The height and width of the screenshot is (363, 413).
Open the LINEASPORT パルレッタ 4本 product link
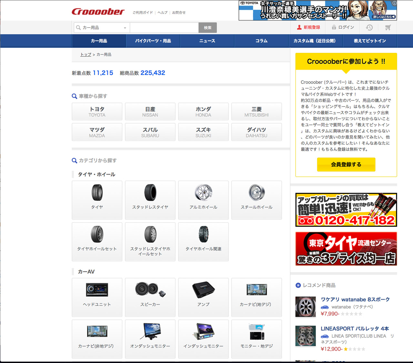[x=355, y=328]
